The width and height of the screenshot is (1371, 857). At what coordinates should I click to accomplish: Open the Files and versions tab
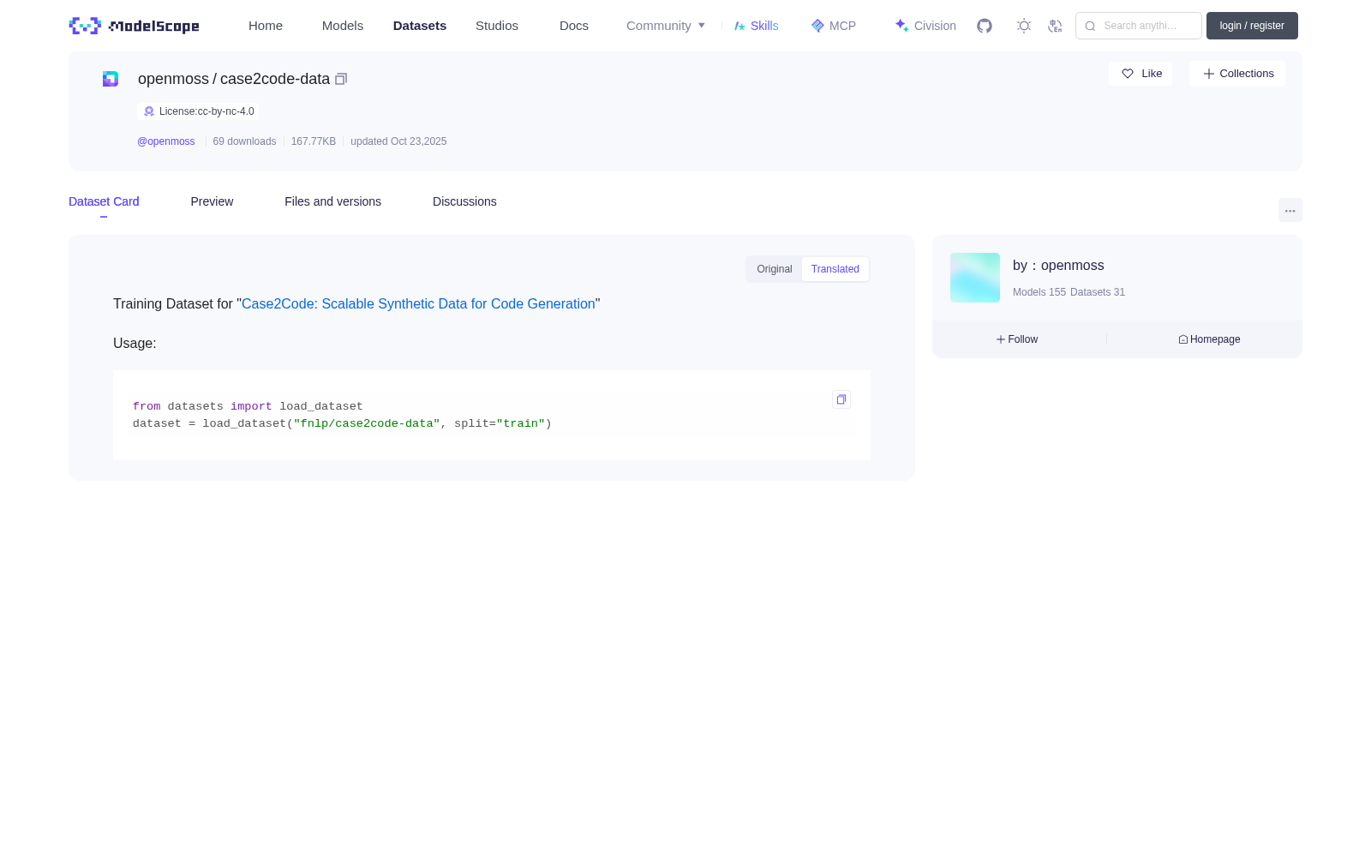point(332,201)
